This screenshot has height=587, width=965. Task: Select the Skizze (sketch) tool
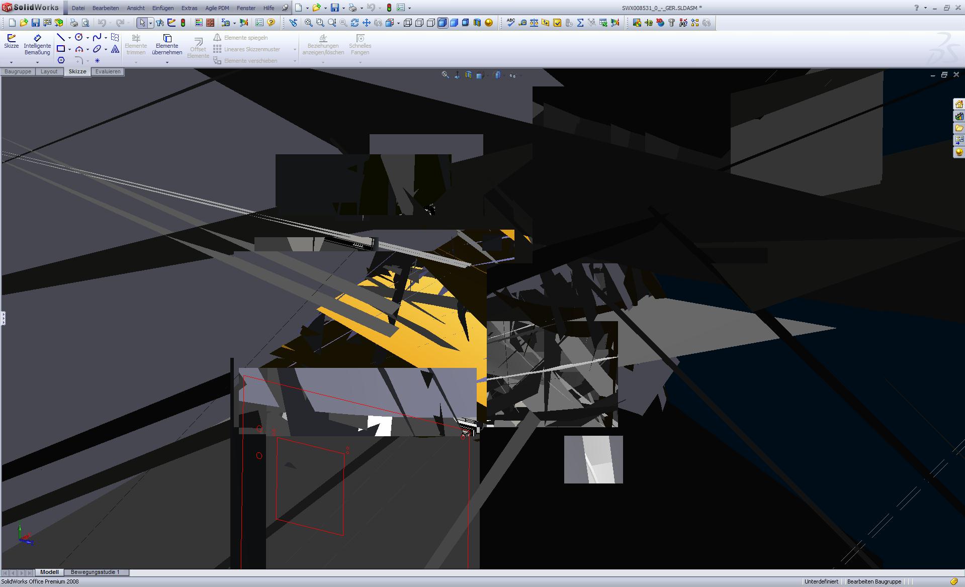tap(11, 42)
